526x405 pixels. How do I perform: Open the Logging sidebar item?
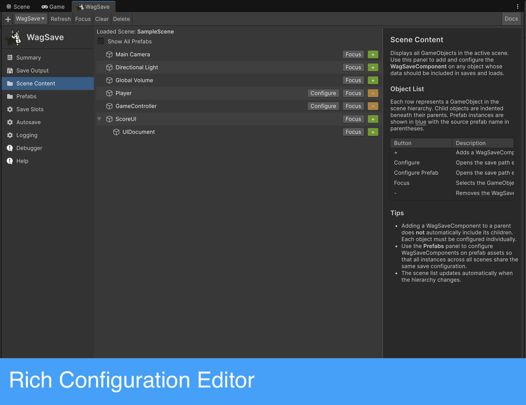click(48, 135)
